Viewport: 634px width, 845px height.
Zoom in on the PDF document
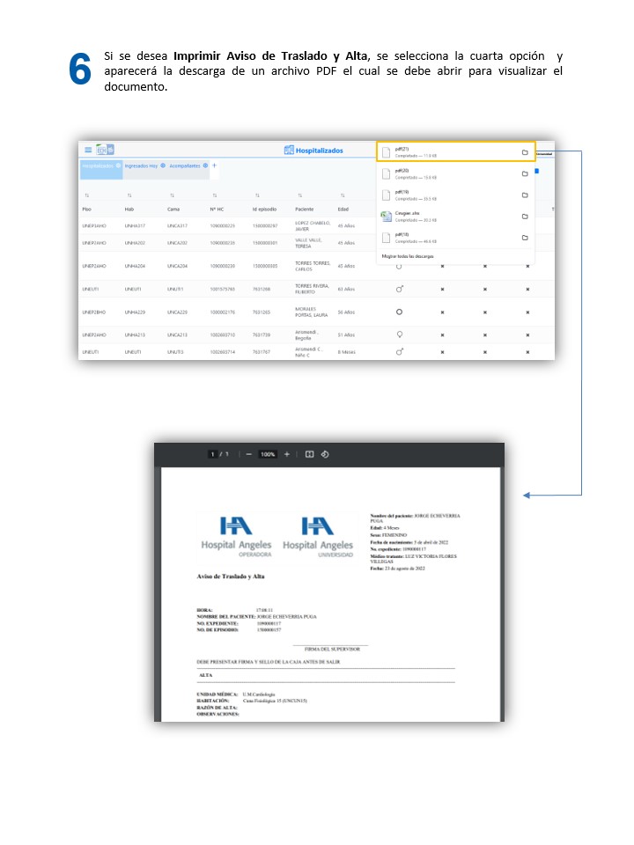(287, 454)
